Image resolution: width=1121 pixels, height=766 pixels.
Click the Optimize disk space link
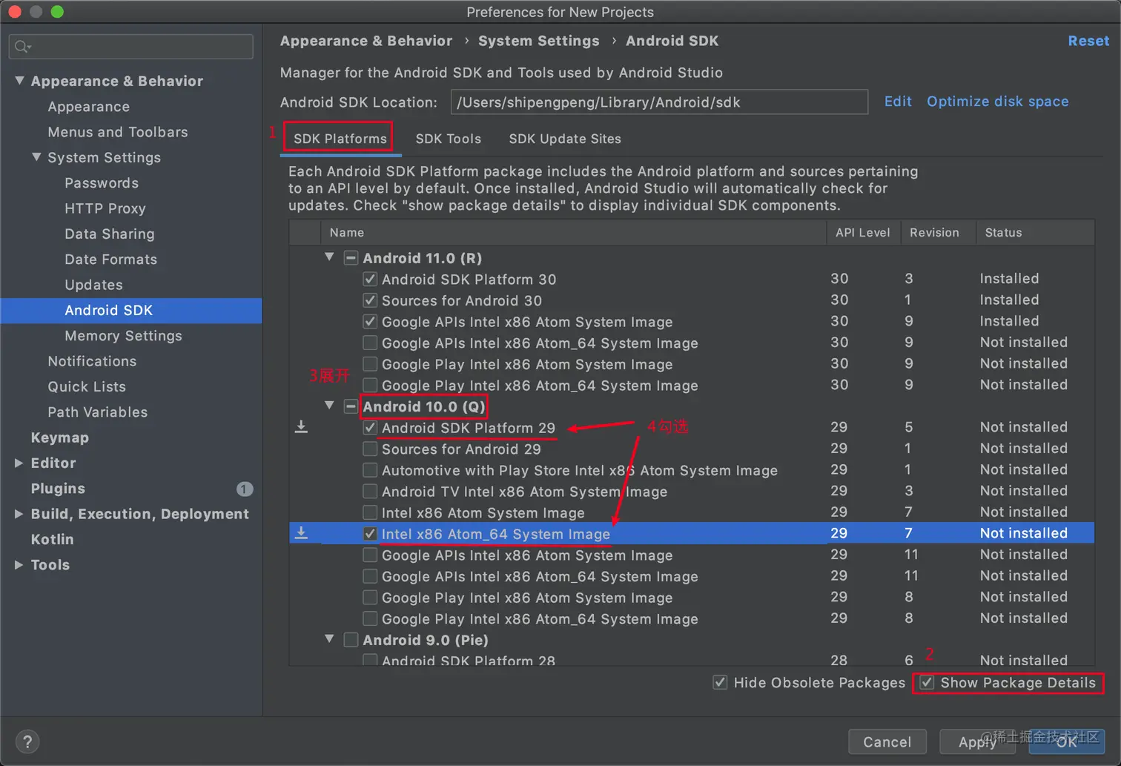(x=997, y=102)
